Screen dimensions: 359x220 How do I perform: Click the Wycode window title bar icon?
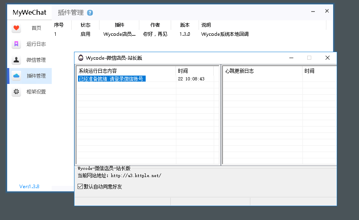pyautogui.click(x=80, y=58)
